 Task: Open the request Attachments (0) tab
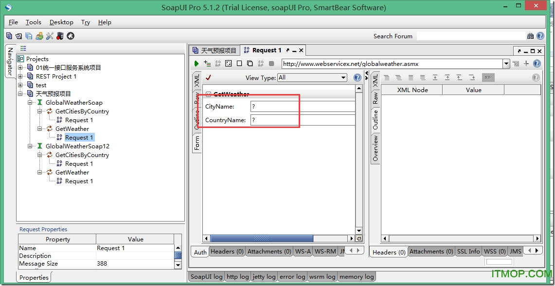(x=269, y=252)
